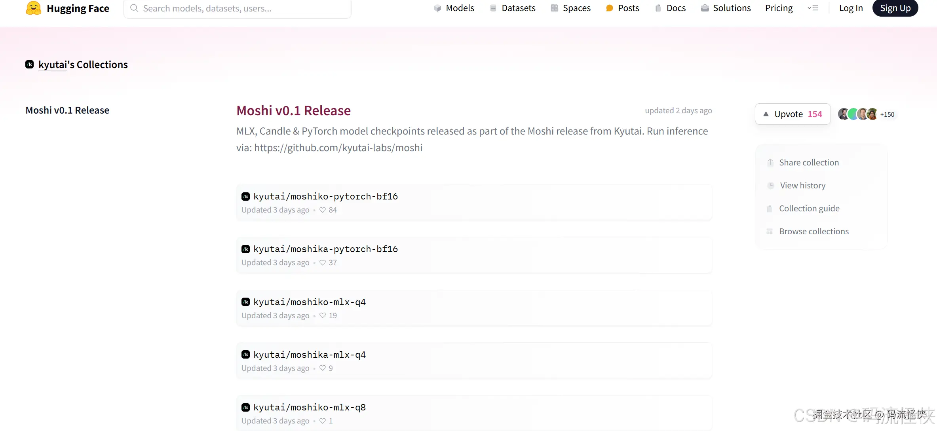Click the upvoter avatars group
Image resolution: width=937 pixels, height=431 pixels.
(858, 114)
